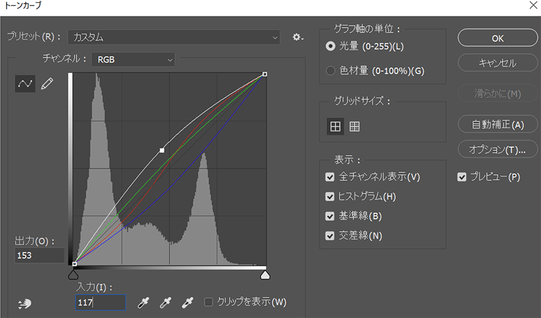Image resolution: width=541 pixels, height=318 pixels.
Task: Click the キャンセル button
Action: click(x=498, y=63)
